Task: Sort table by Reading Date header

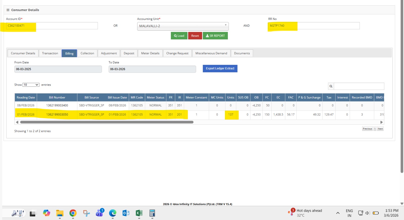Action: coord(26,97)
